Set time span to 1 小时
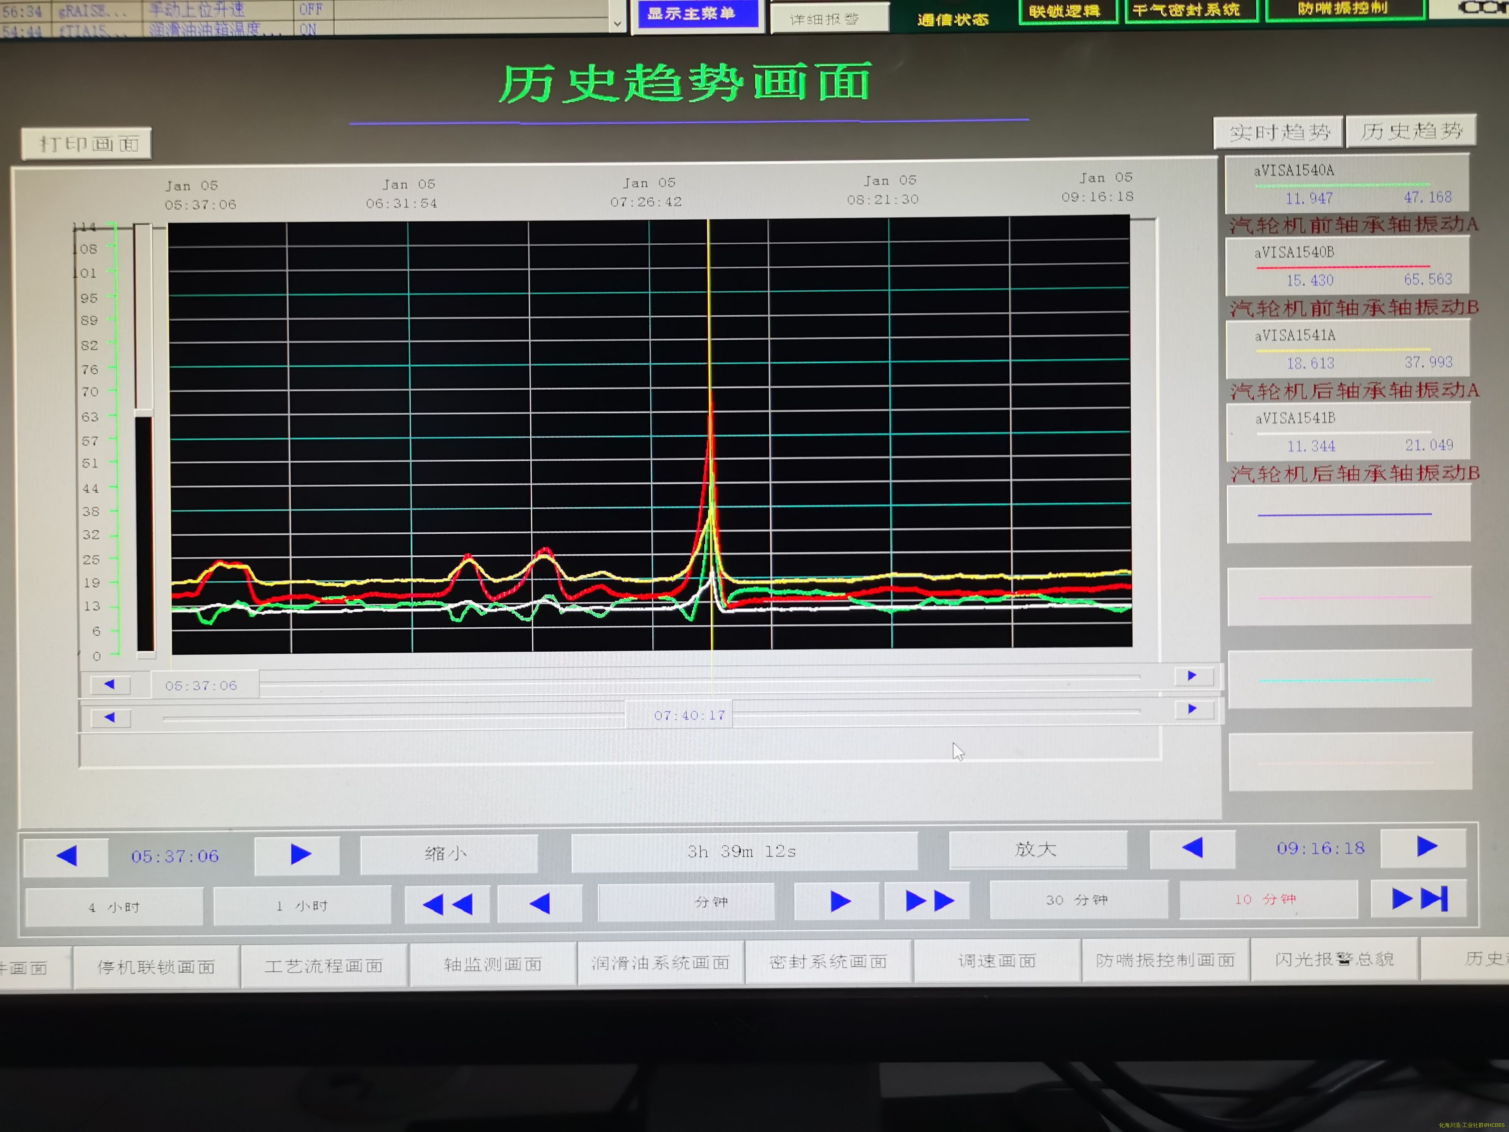Viewport: 1509px width, 1132px height. 302,905
